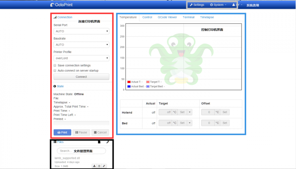The image size is (296, 169).
Task: Enable Save connection settings checkbox
Action: coord(55,65)
